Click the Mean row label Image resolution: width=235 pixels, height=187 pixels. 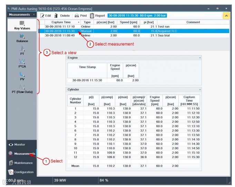click(x=75, y=166)
